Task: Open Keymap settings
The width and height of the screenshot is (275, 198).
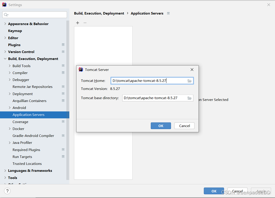Action: click(15, 31)
